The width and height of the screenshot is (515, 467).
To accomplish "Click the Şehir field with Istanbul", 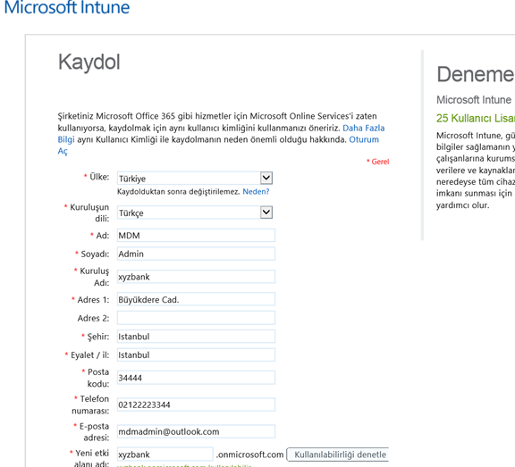I will pyautogui.click(x=196, y=337).
